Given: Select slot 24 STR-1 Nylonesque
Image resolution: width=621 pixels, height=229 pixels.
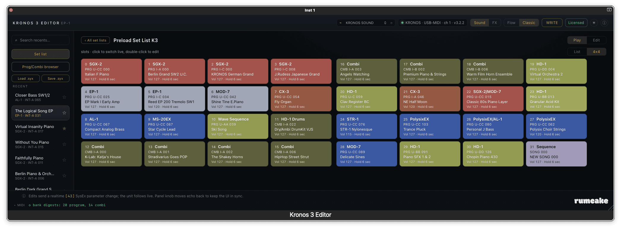Looking at the screenshot, I should click(367, 126).
